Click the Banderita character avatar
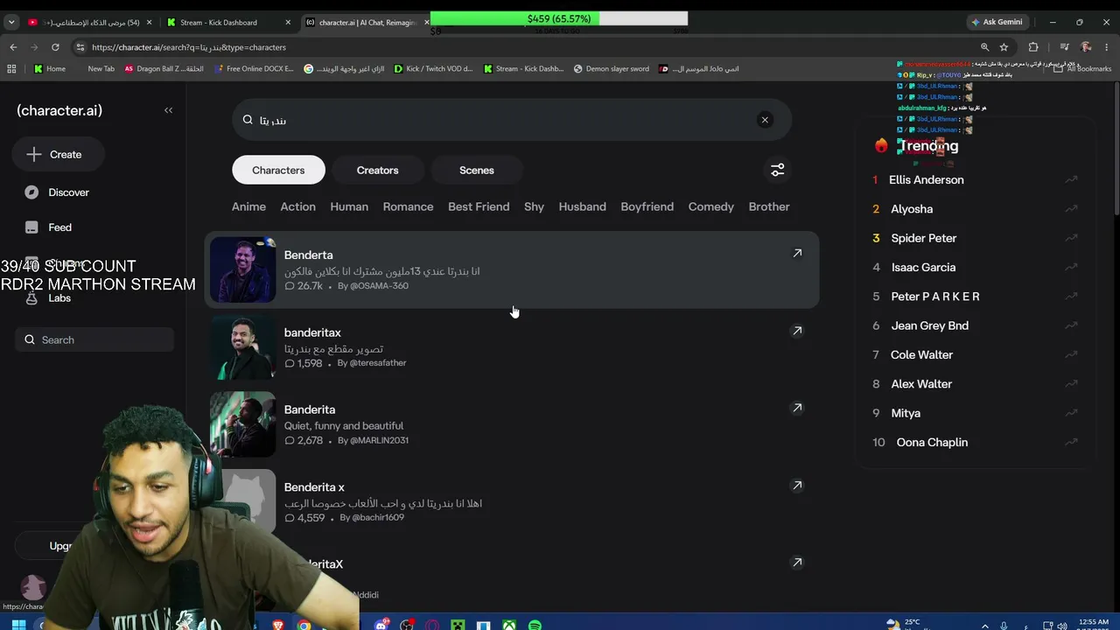The width and height of the screenshot is (1120, 630). tap(242, 423)
